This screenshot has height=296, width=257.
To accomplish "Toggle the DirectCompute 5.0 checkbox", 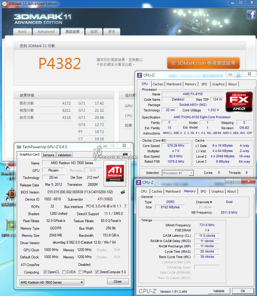I will coord(97,272).
